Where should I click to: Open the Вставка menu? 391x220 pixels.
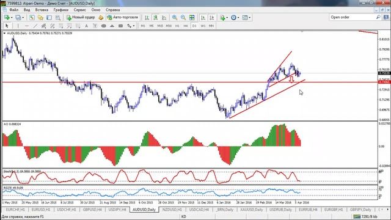(42, 10)
